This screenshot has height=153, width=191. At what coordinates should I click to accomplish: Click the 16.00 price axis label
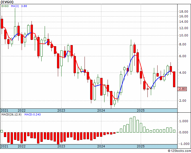[184, 17]
